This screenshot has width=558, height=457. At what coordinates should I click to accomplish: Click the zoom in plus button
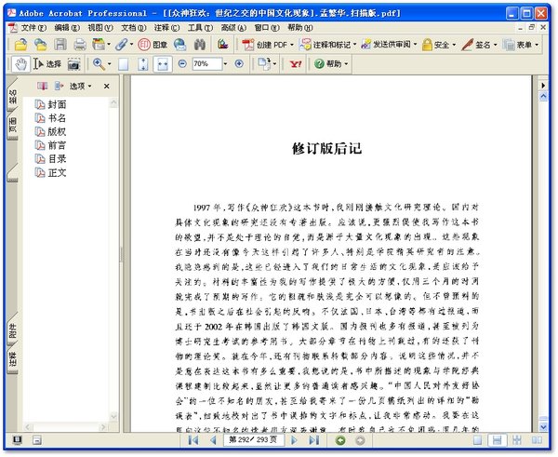[239, 63]
